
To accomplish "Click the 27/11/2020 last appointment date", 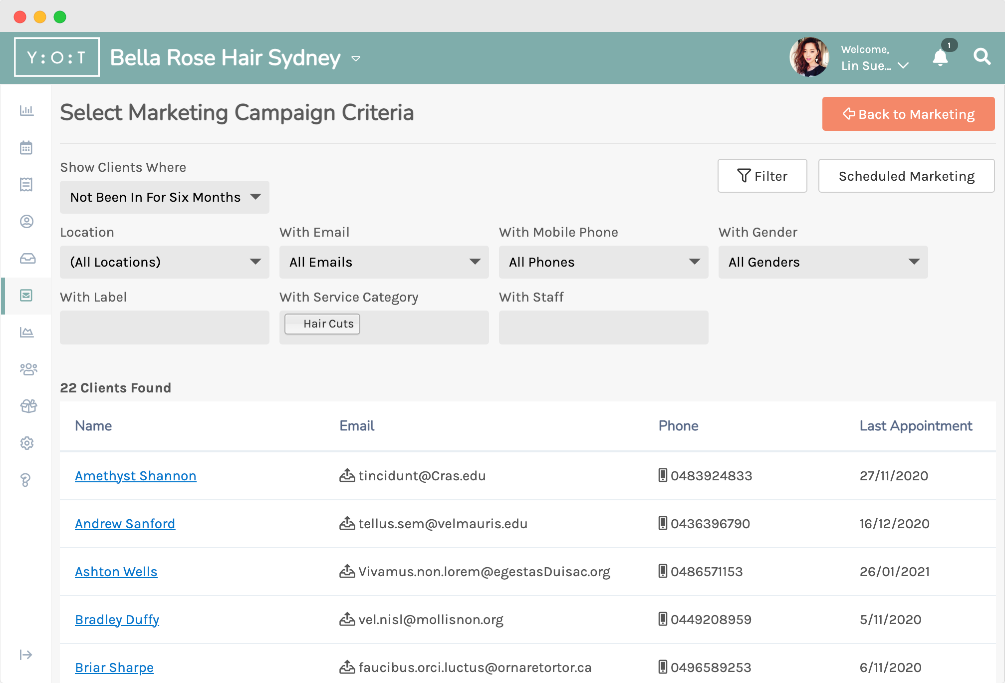I will (x=894, y=476).
